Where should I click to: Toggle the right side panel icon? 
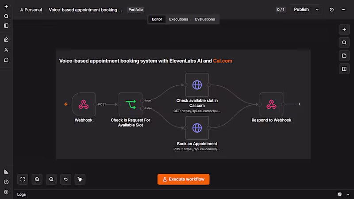pyautogui.click(x=344, y=69)
